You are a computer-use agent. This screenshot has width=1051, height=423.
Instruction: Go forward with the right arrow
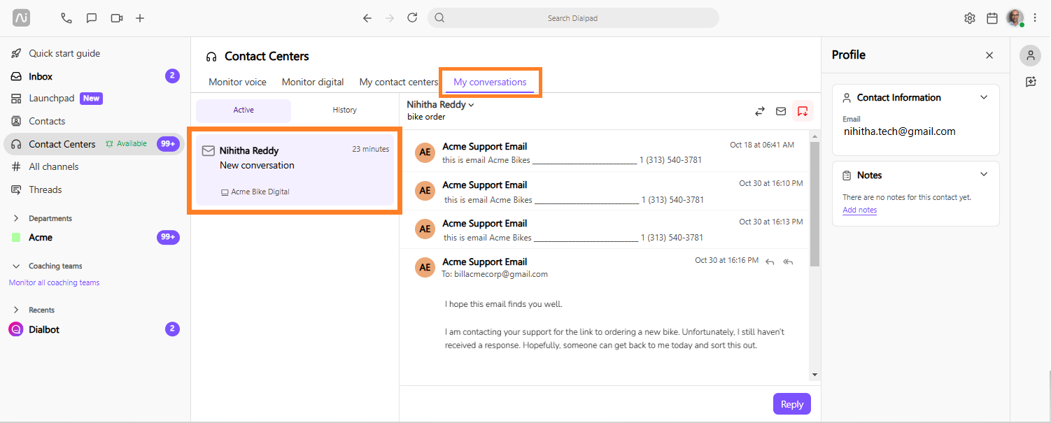pos(390,18)
